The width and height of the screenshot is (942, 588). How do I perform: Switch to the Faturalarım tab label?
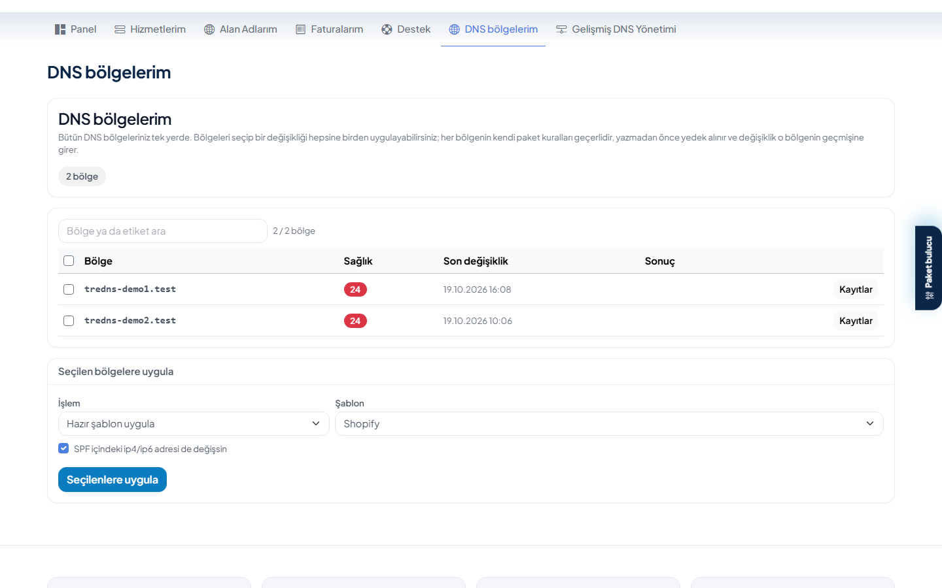coord(337,29)
